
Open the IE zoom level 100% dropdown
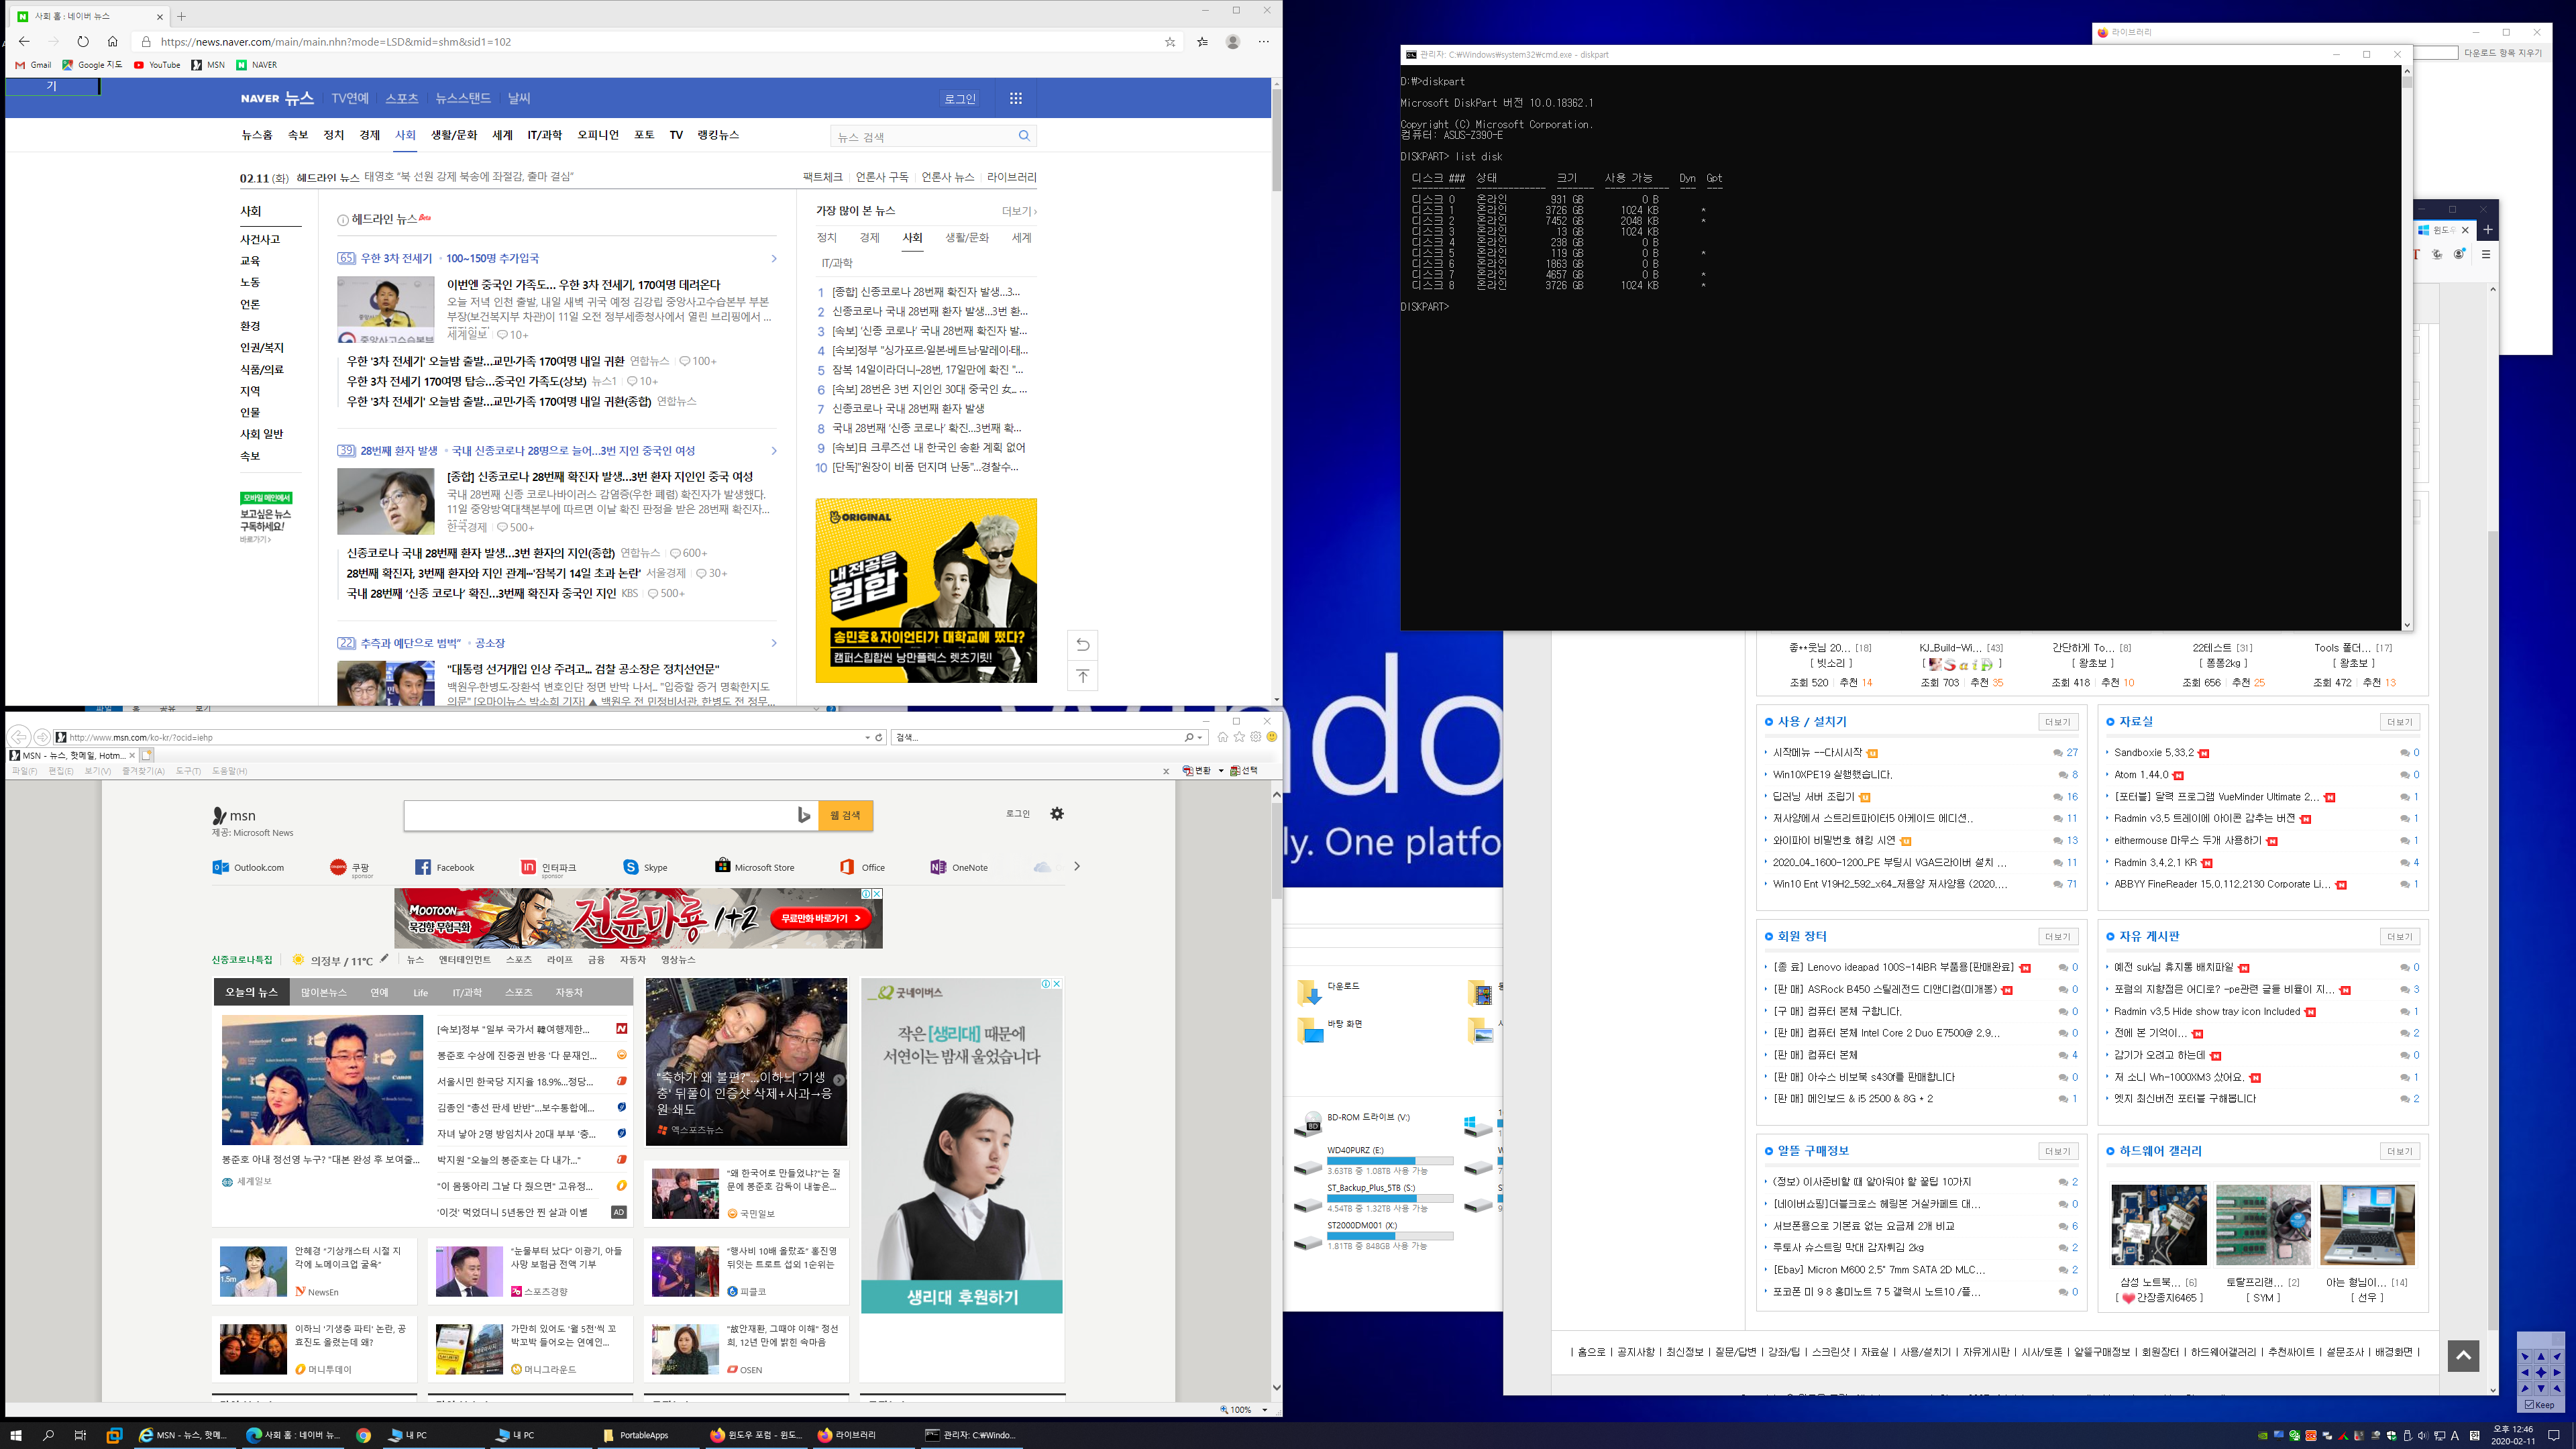[1264, 1409]
